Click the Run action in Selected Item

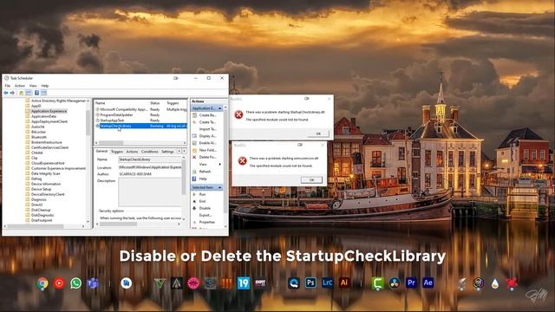tap(202, 194)
